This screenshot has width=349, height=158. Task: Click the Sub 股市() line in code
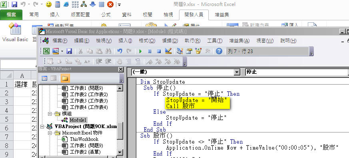[x=156, y=136]
